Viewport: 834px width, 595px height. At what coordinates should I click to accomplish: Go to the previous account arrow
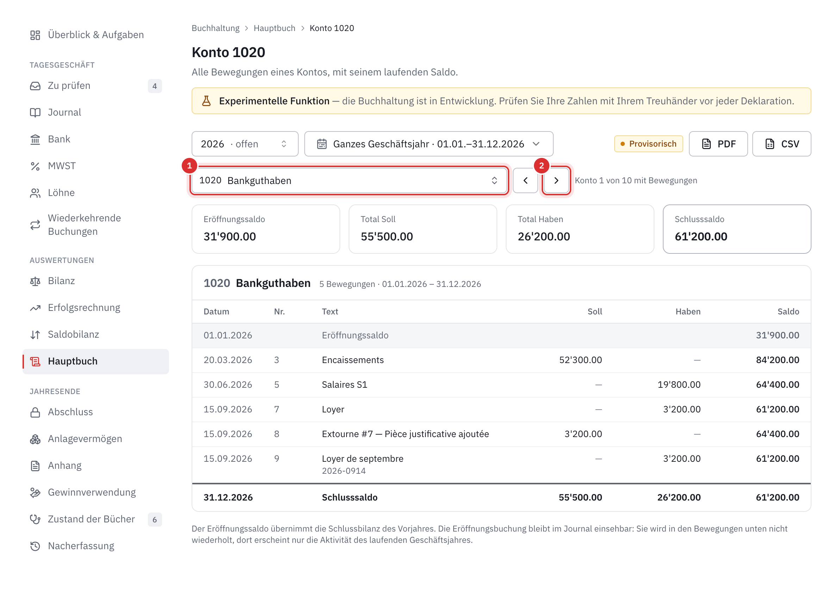pyautogui.click(x=525, y=180)
